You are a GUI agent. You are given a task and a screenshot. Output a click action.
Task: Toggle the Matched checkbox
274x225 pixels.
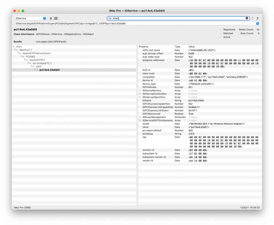221,33
